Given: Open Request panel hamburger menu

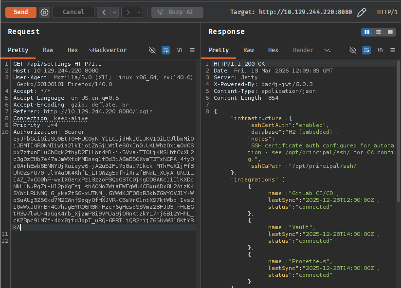Looking at the screenshot, I should (192, 50).
